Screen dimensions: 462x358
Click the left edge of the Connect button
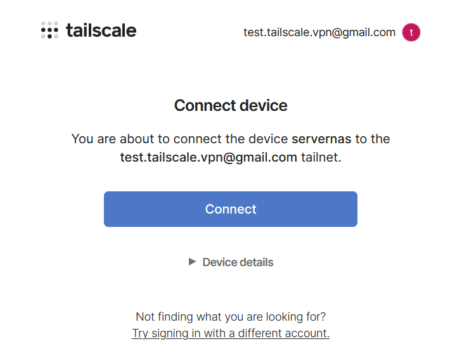[110, 209]
